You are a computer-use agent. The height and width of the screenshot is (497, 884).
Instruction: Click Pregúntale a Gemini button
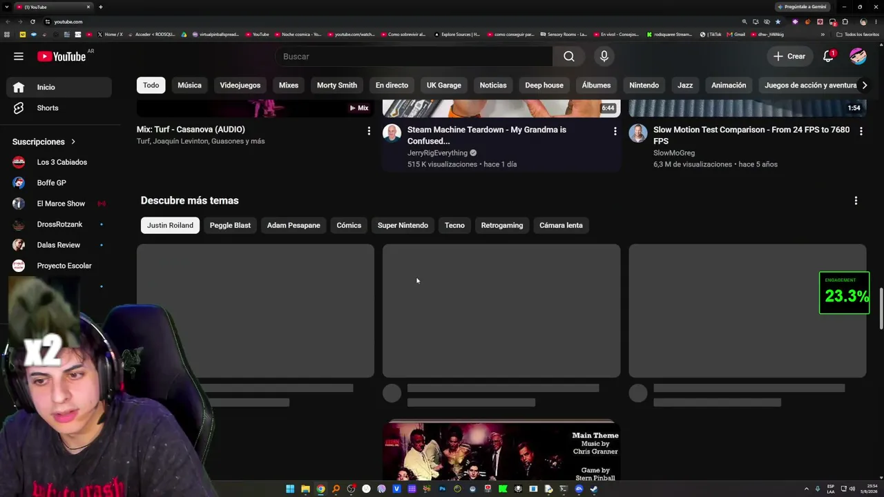tap(802, 7)
